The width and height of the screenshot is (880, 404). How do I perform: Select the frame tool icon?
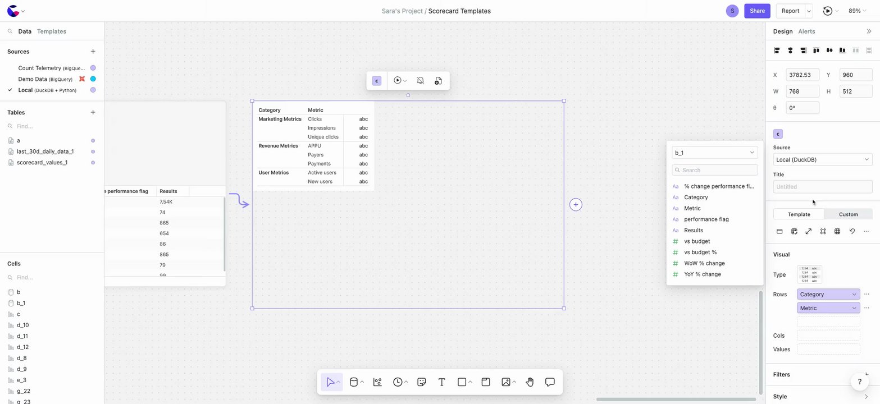click(x=486, y=382)
